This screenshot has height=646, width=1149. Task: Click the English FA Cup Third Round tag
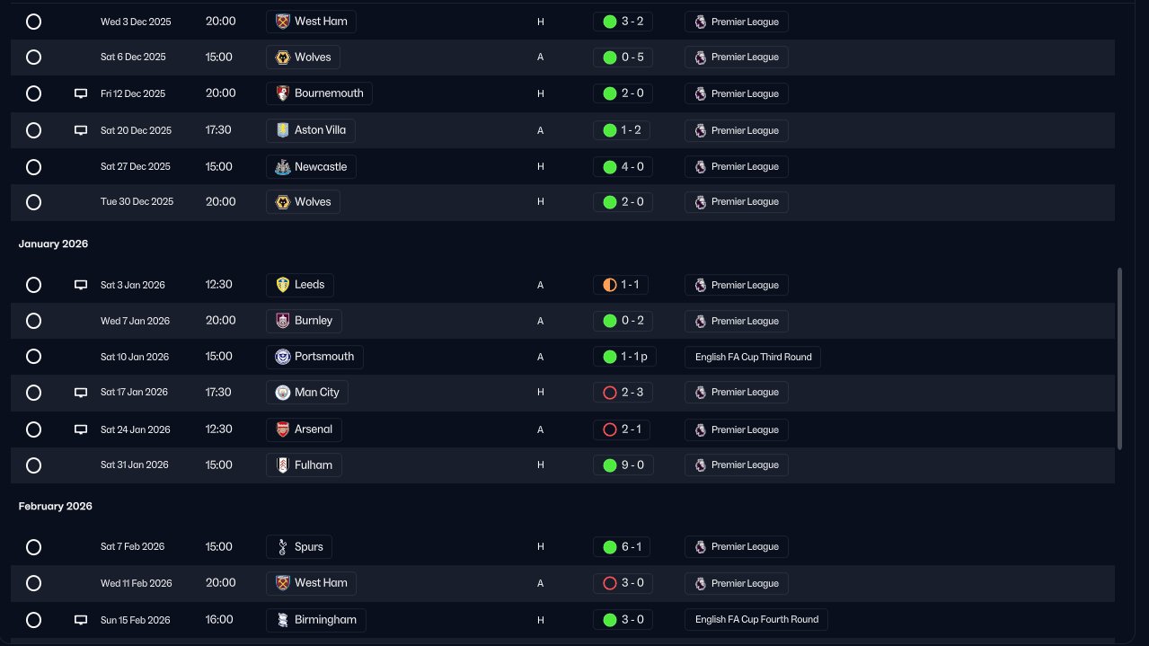tap(753, 357)
